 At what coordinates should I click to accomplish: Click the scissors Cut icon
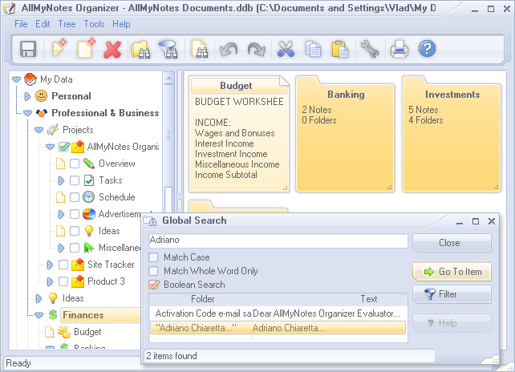pyautogui.click(x=286, y=50)
